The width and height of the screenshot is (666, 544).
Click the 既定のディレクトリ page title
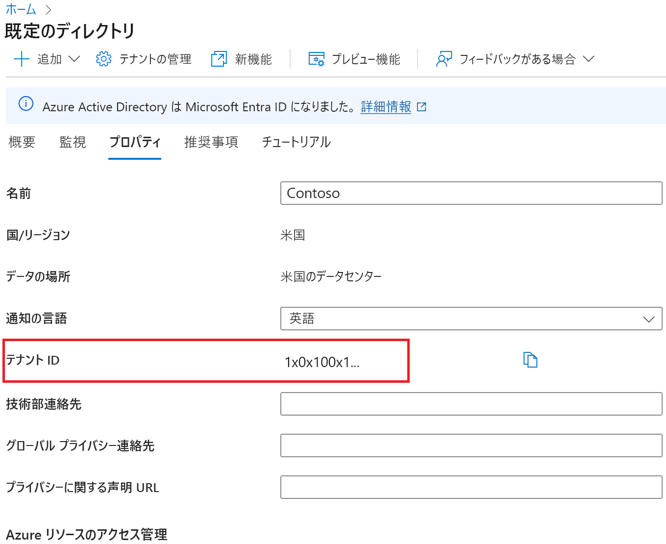pos(70,31)
